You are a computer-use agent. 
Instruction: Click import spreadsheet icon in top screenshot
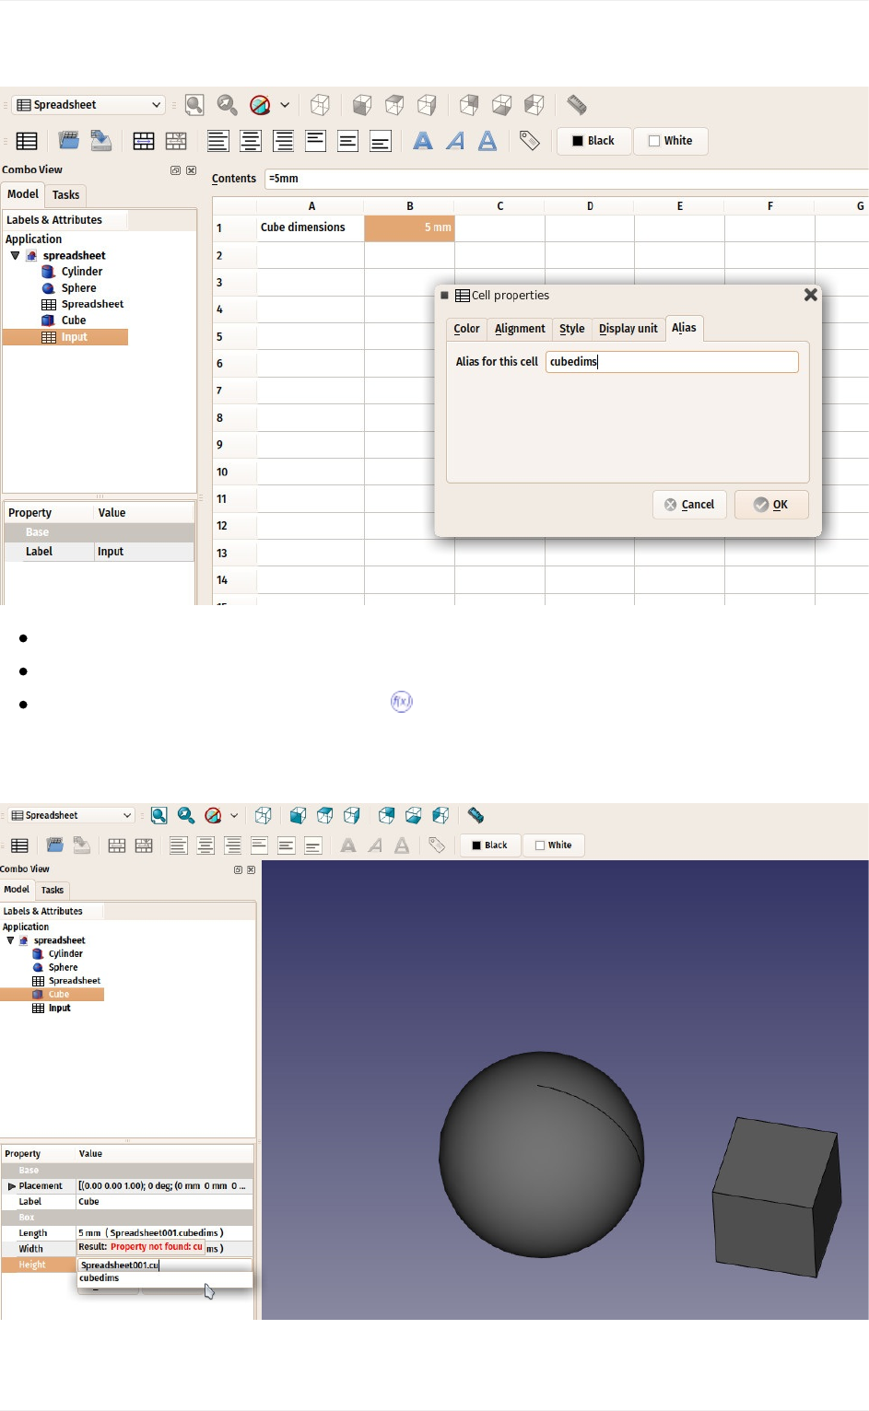click(x=68, y=141)
